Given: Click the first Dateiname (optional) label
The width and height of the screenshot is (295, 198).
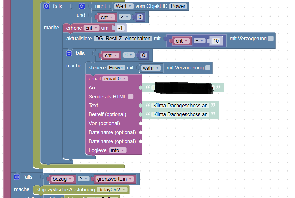Looking at the screenshot, I should (112, 132).
